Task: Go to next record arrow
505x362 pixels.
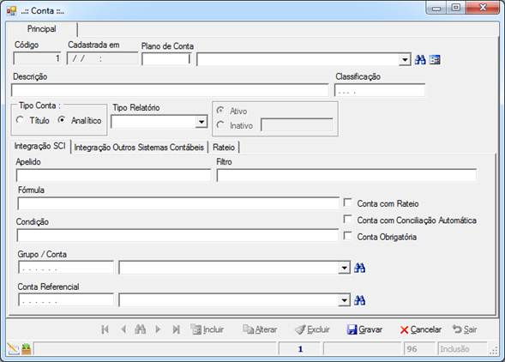Action: pos(158,329)
